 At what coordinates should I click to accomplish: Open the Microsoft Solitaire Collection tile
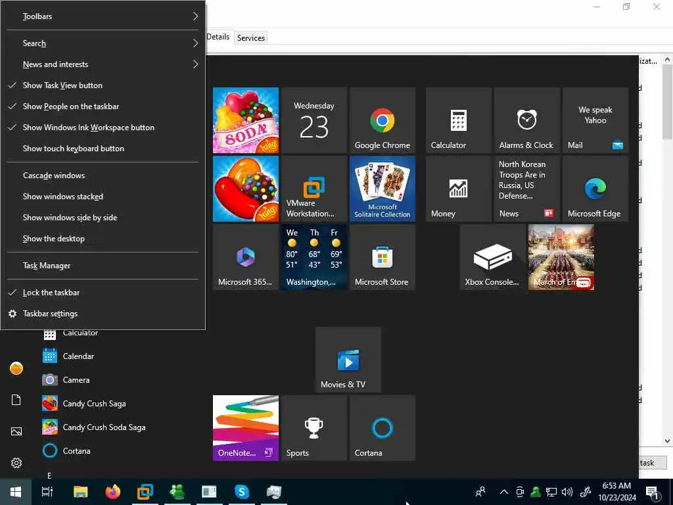382,189
